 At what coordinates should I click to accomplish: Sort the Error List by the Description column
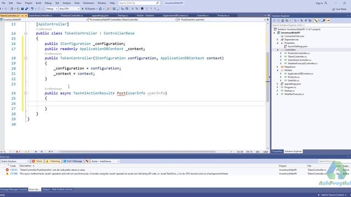click(x=26, y=166)
